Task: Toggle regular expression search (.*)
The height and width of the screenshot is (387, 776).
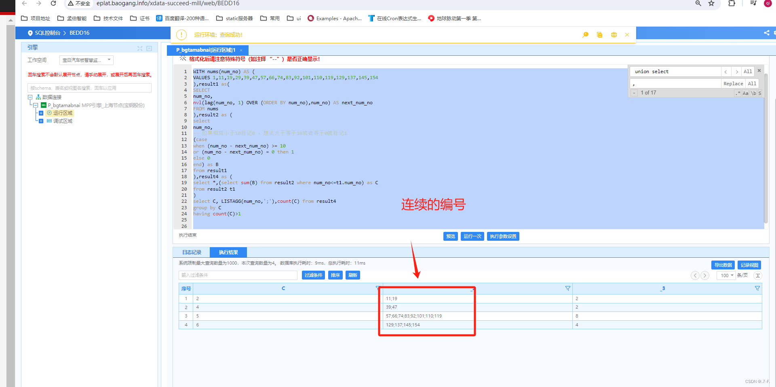Action: pos(738,93)
